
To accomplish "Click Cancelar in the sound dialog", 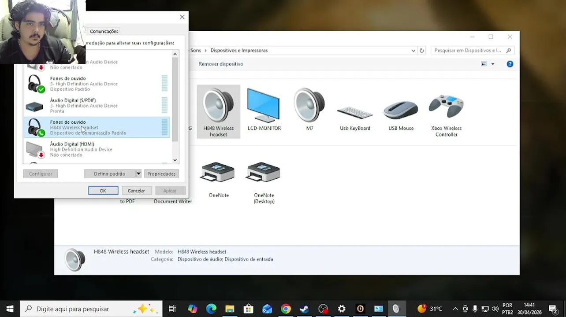I will 136,191.
